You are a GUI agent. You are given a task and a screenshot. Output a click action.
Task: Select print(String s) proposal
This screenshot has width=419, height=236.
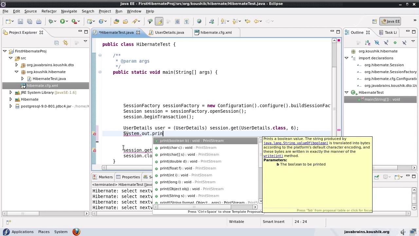click(206, 196)
